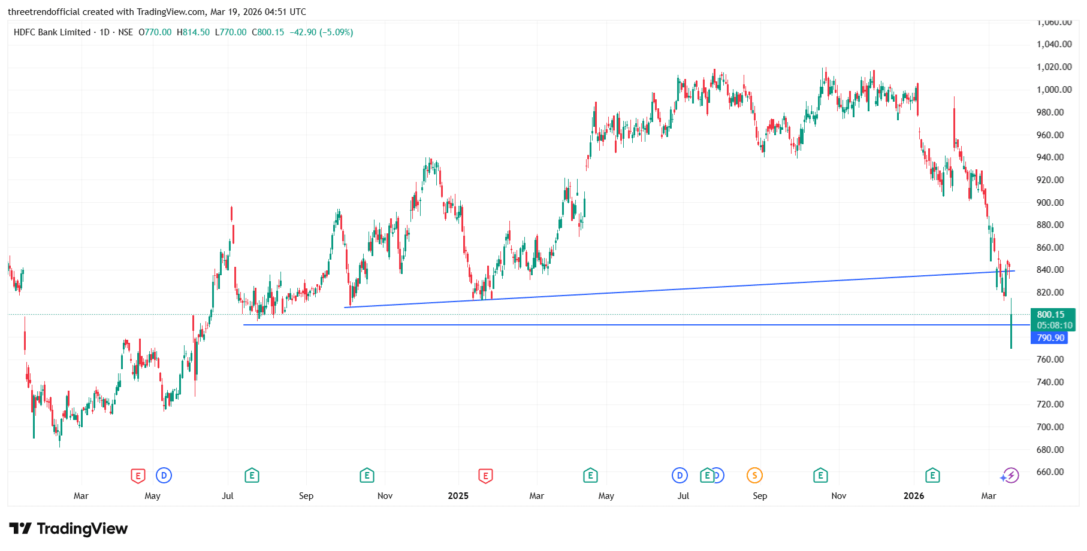Click the 1,040.00 price axis label
This screenshot has width=1087, height=551.
pos(1055,44)
